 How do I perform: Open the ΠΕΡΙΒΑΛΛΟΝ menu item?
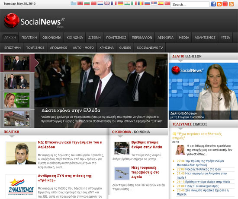(x=142, y=38)
